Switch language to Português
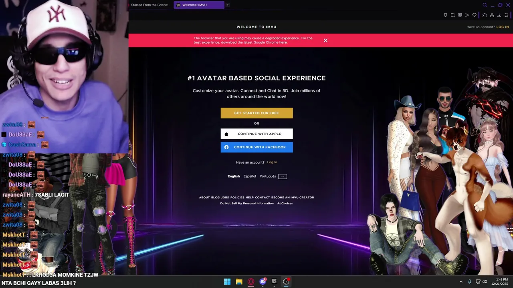Viewport: 513px width, 288px height. click(x=268, y=176)
